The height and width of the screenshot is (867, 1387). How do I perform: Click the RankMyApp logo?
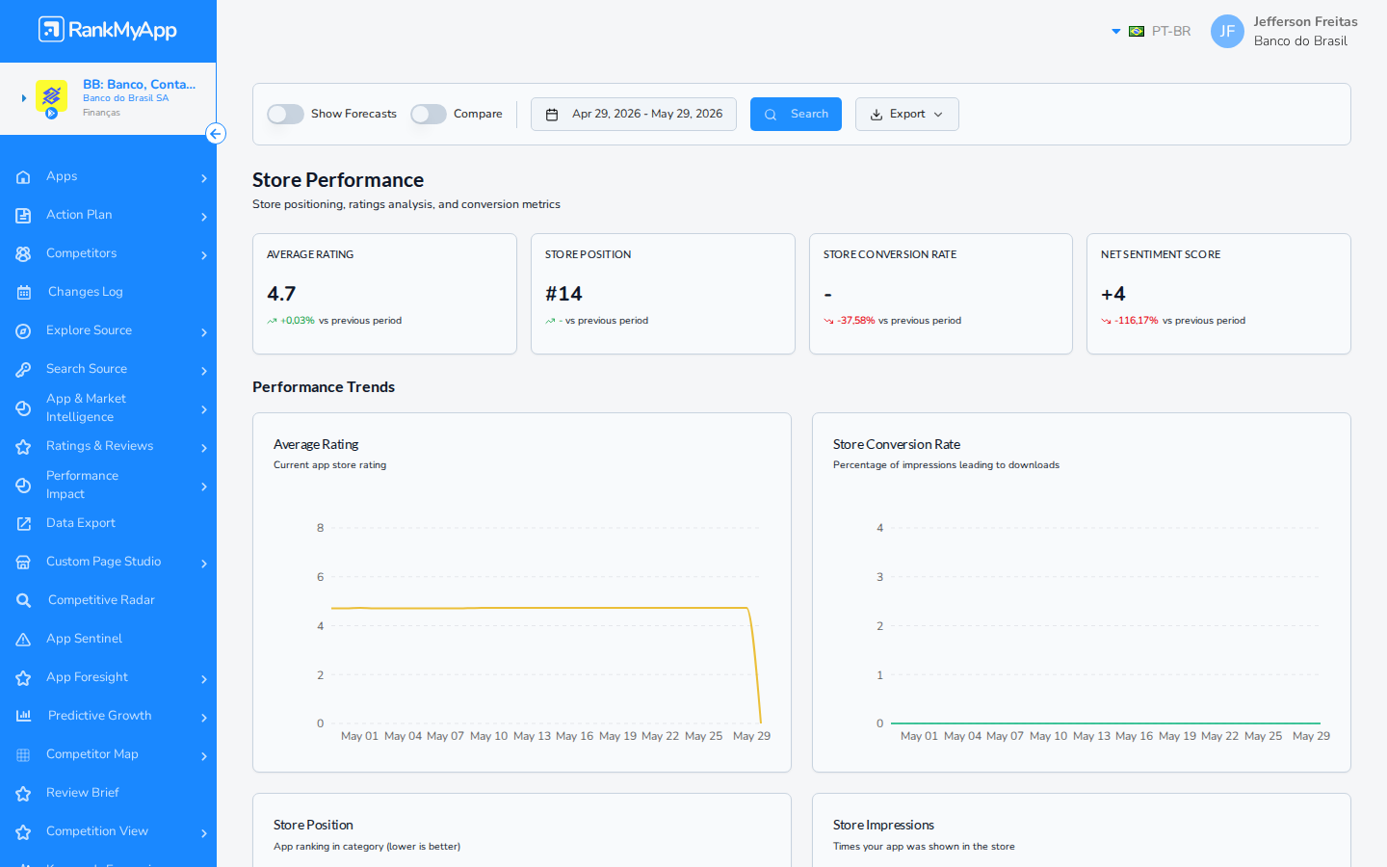click(108, 30)
